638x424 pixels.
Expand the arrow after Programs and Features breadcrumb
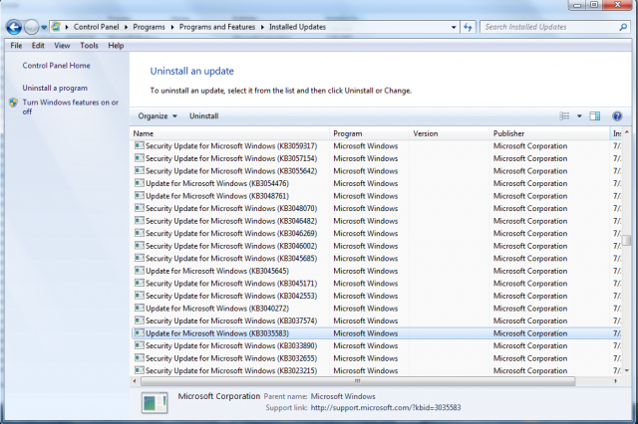pos(262,27)
